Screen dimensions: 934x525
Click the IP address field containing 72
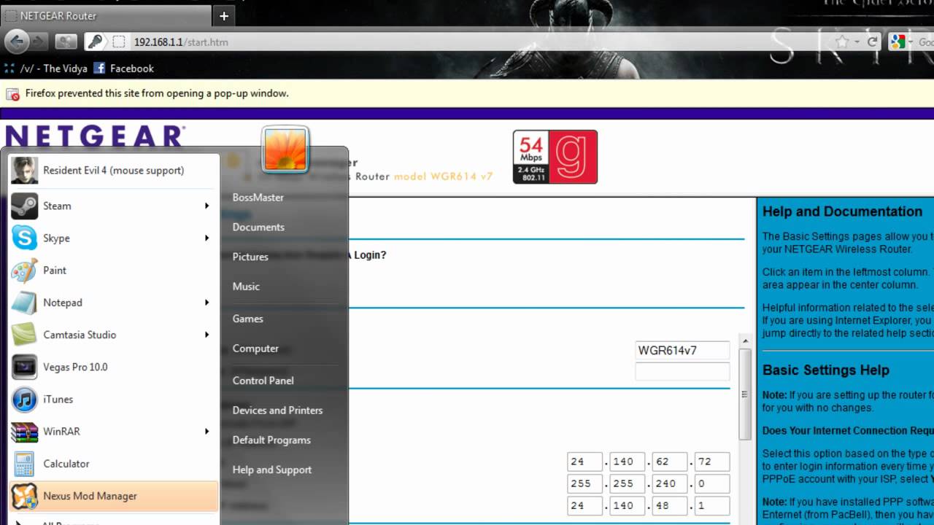[x=712, y=462]
